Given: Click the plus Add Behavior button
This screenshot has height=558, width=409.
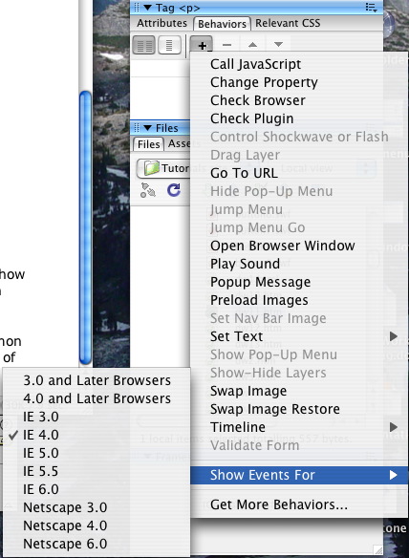Looking at the screenshot, I should coord(202,45).
